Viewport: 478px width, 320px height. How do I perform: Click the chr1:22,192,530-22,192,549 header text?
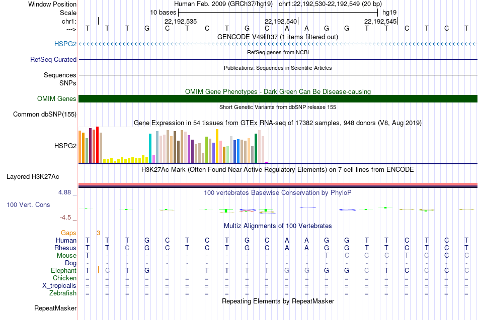pos(330,4)
